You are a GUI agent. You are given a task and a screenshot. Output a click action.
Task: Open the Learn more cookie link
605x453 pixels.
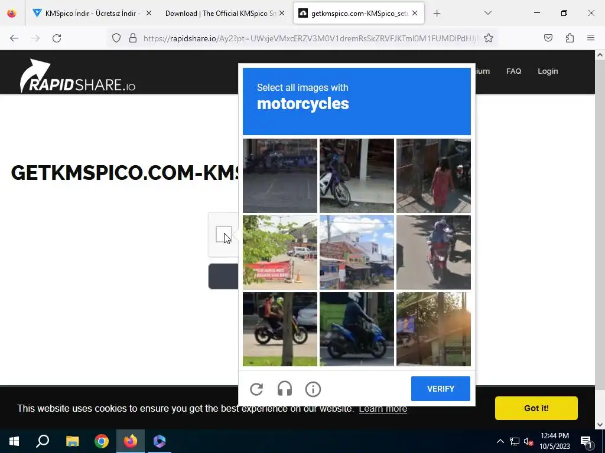[x=383, y=408]
